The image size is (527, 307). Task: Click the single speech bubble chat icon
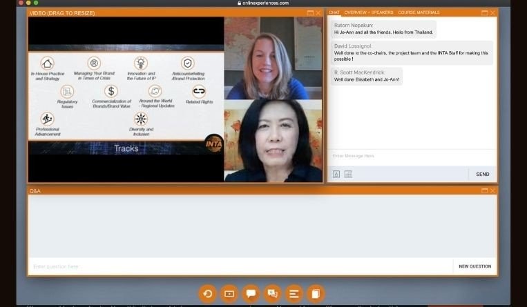coord(251,294)
